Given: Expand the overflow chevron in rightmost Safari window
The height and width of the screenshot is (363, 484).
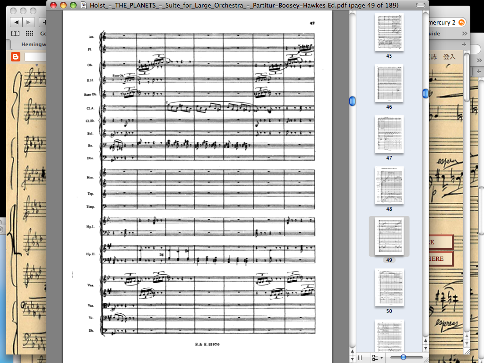Looking at the screenshot, I should [479, 60].
